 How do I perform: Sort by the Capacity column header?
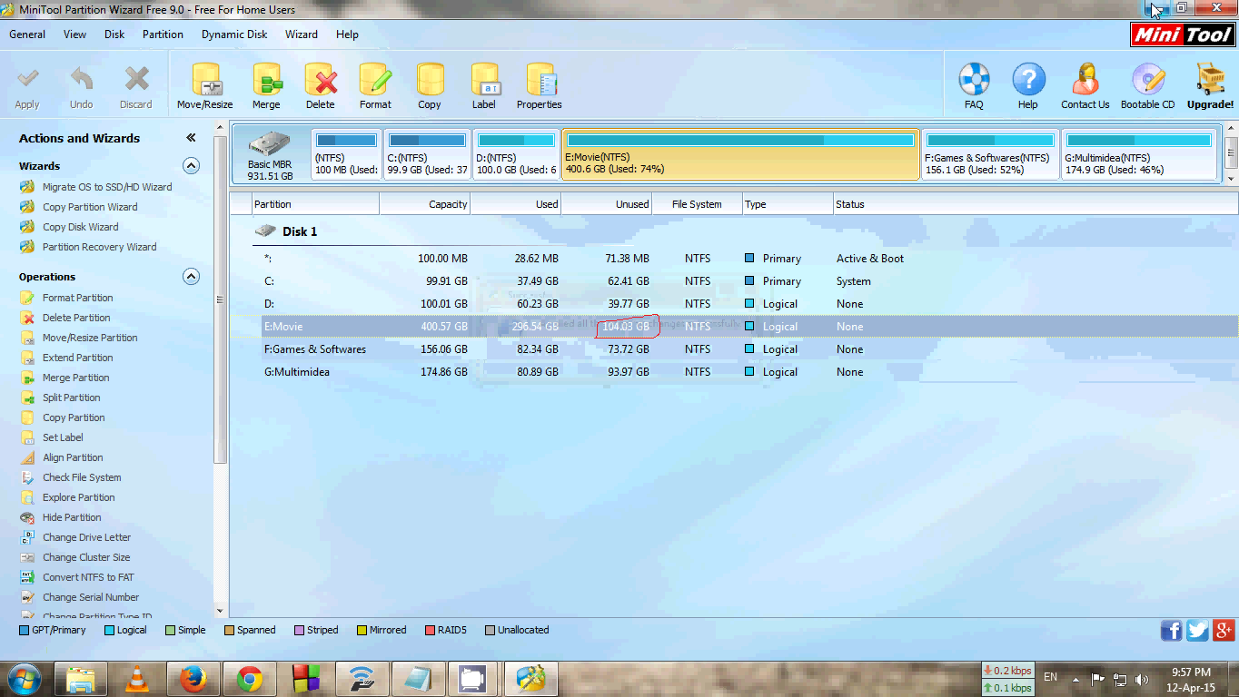pyautogui.click(x=424, y=204)
